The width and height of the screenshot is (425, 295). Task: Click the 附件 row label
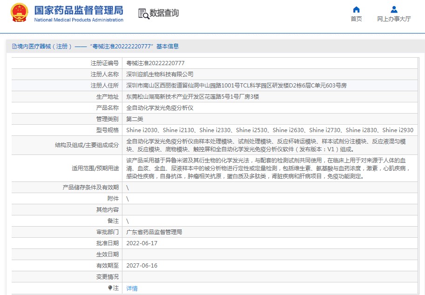[113, 199]
